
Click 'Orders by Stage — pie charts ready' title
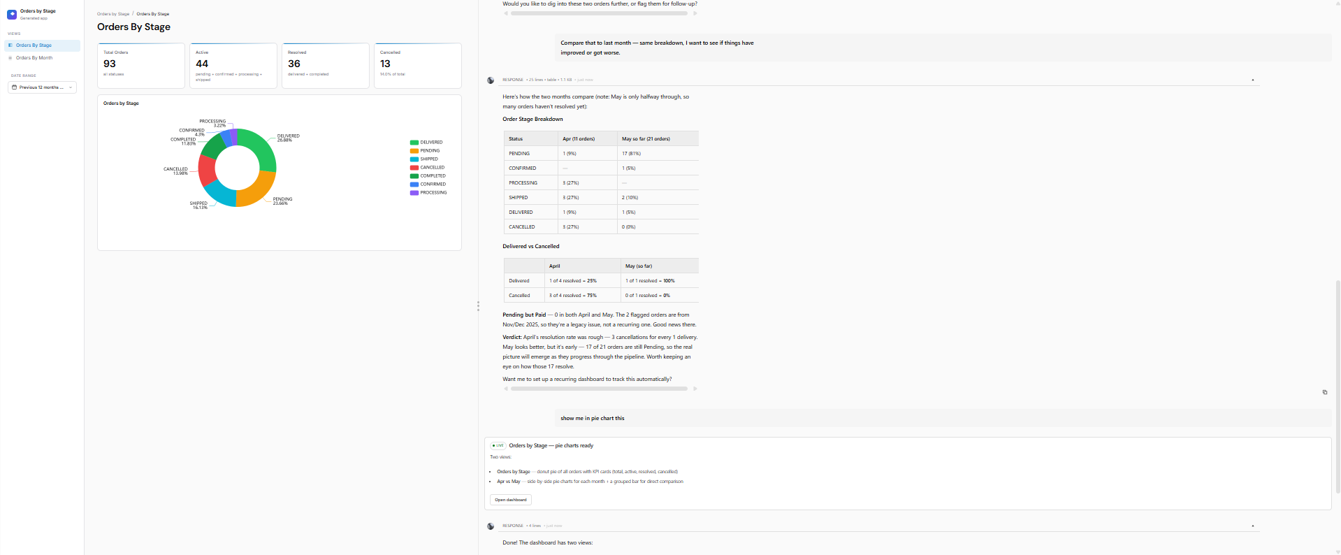tap(551, 445)
